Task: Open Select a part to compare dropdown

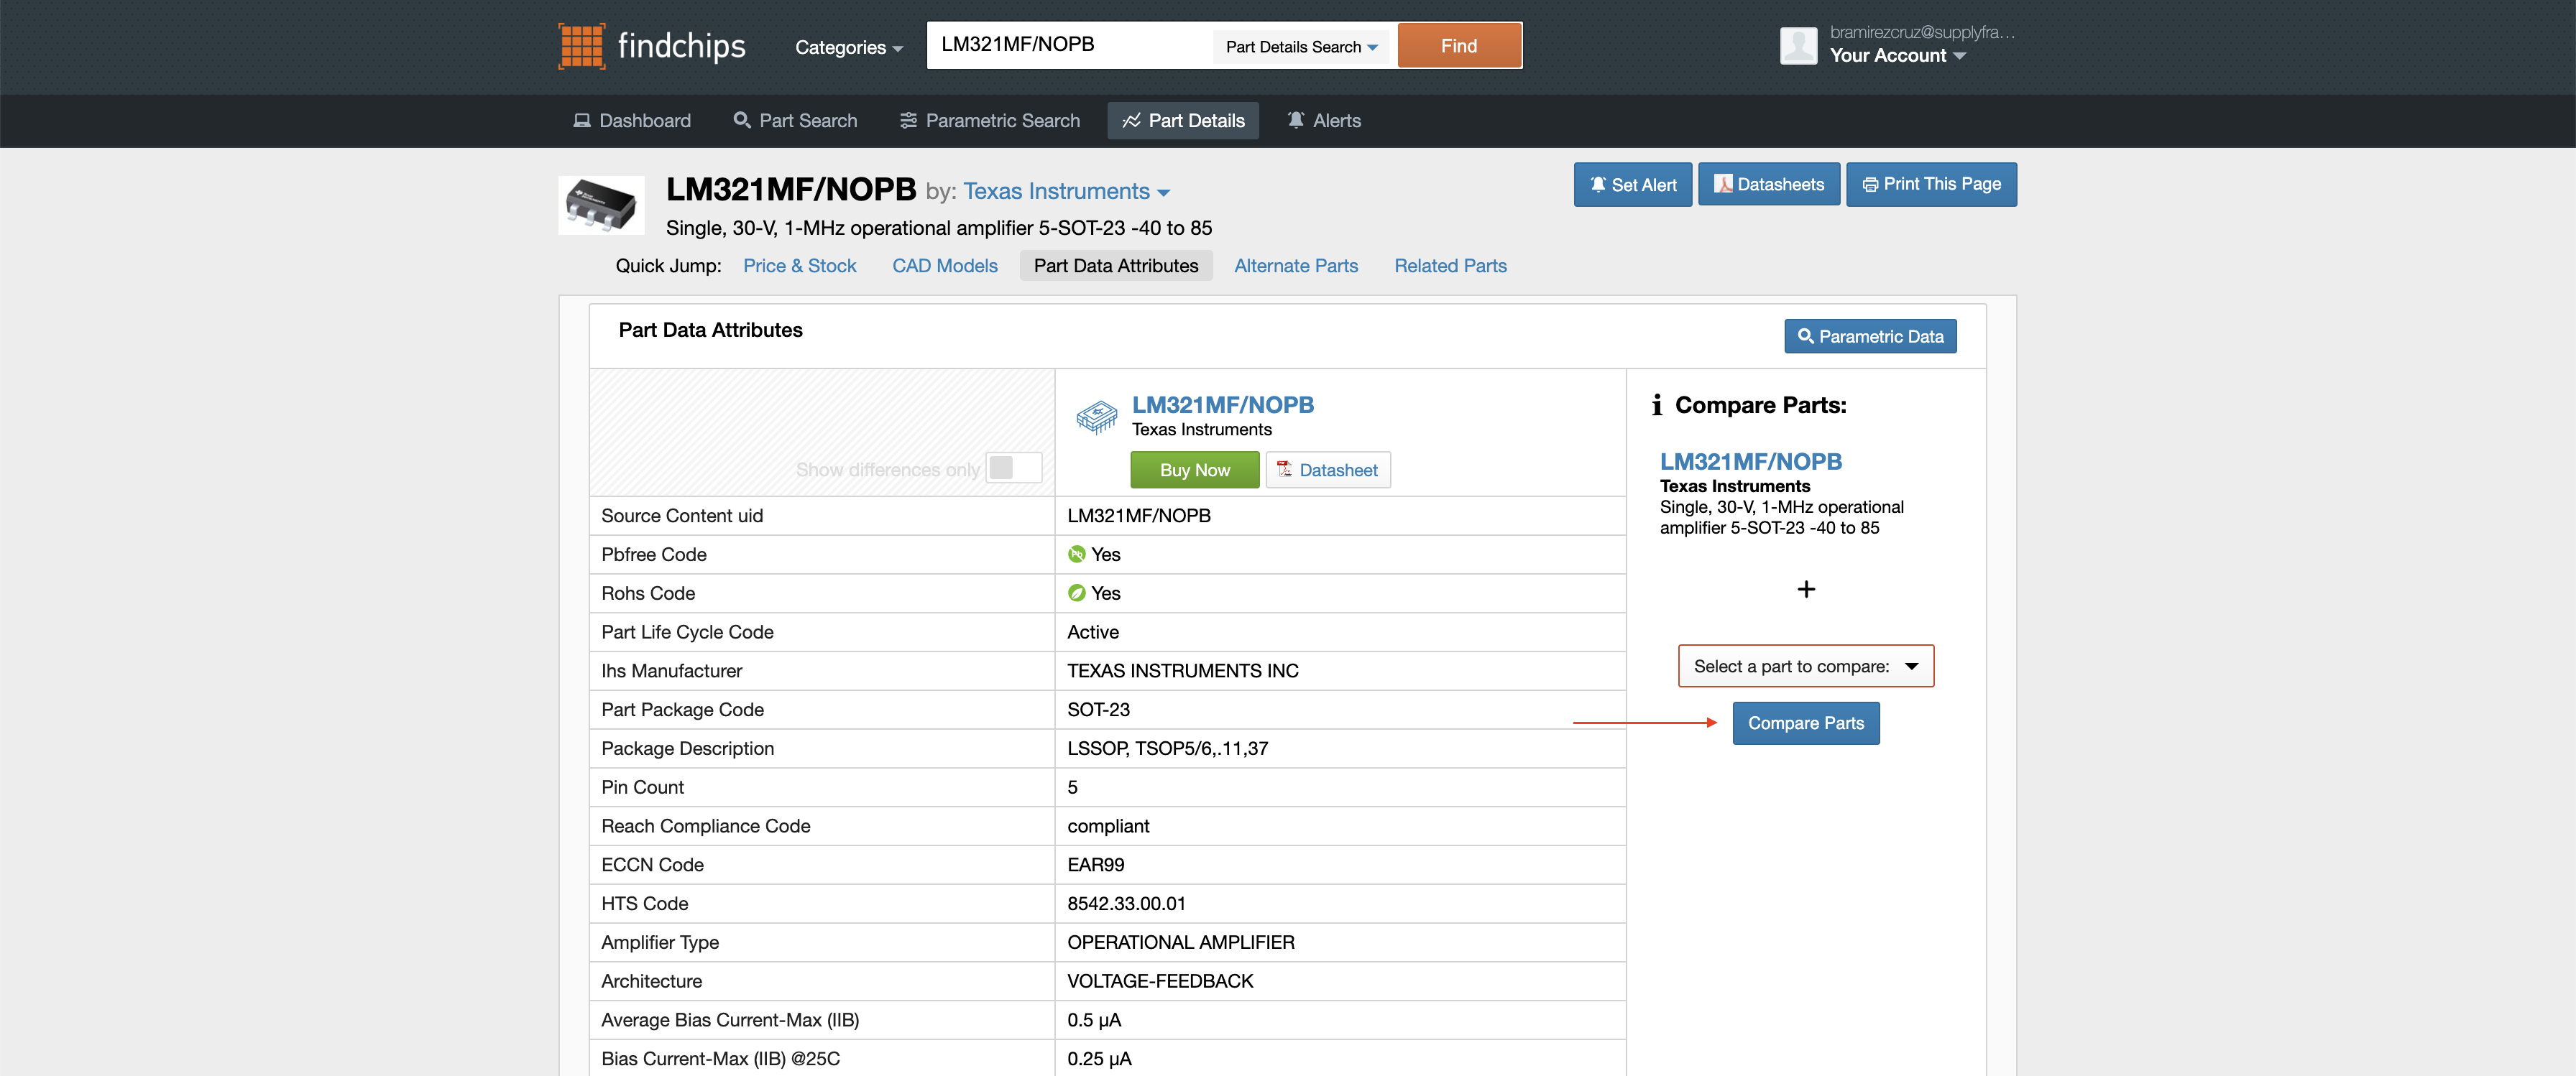Action: pyautogui.click(x=1805, y=667)
